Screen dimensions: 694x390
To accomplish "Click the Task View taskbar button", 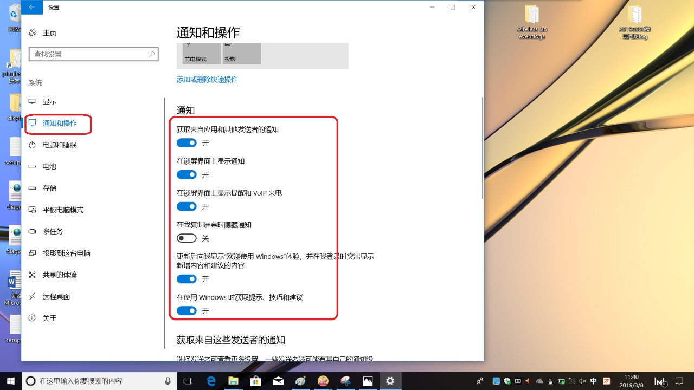I will 188,381.
